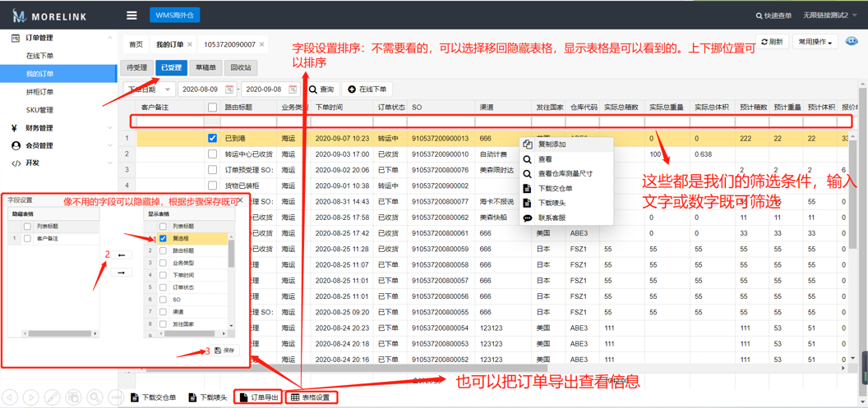Open 在线下单 in the sidebar
The image size is (868, 408).
(39, 56)
